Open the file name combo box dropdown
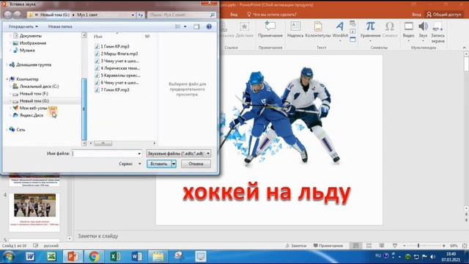This screenshot has width=469, height=264. (139, 153)
